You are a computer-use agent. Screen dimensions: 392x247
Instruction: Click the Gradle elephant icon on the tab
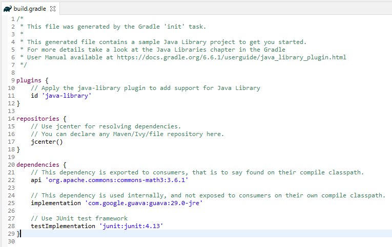7,8
